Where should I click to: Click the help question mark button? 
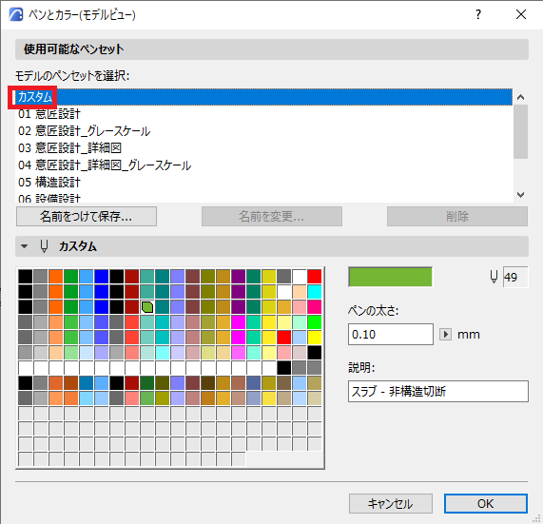coord(478,14)
